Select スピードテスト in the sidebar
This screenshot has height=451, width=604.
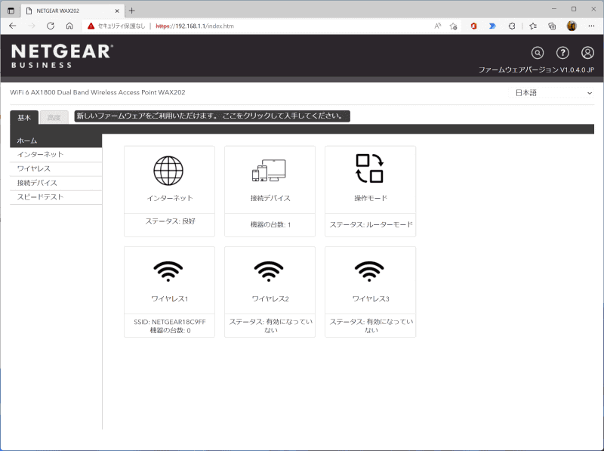pos(56,197)
